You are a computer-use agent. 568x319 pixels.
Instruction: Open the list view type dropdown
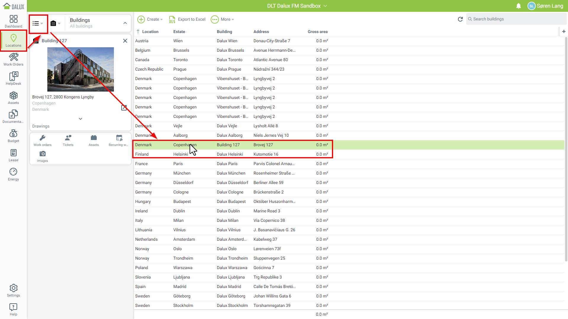tap(38, 23)
